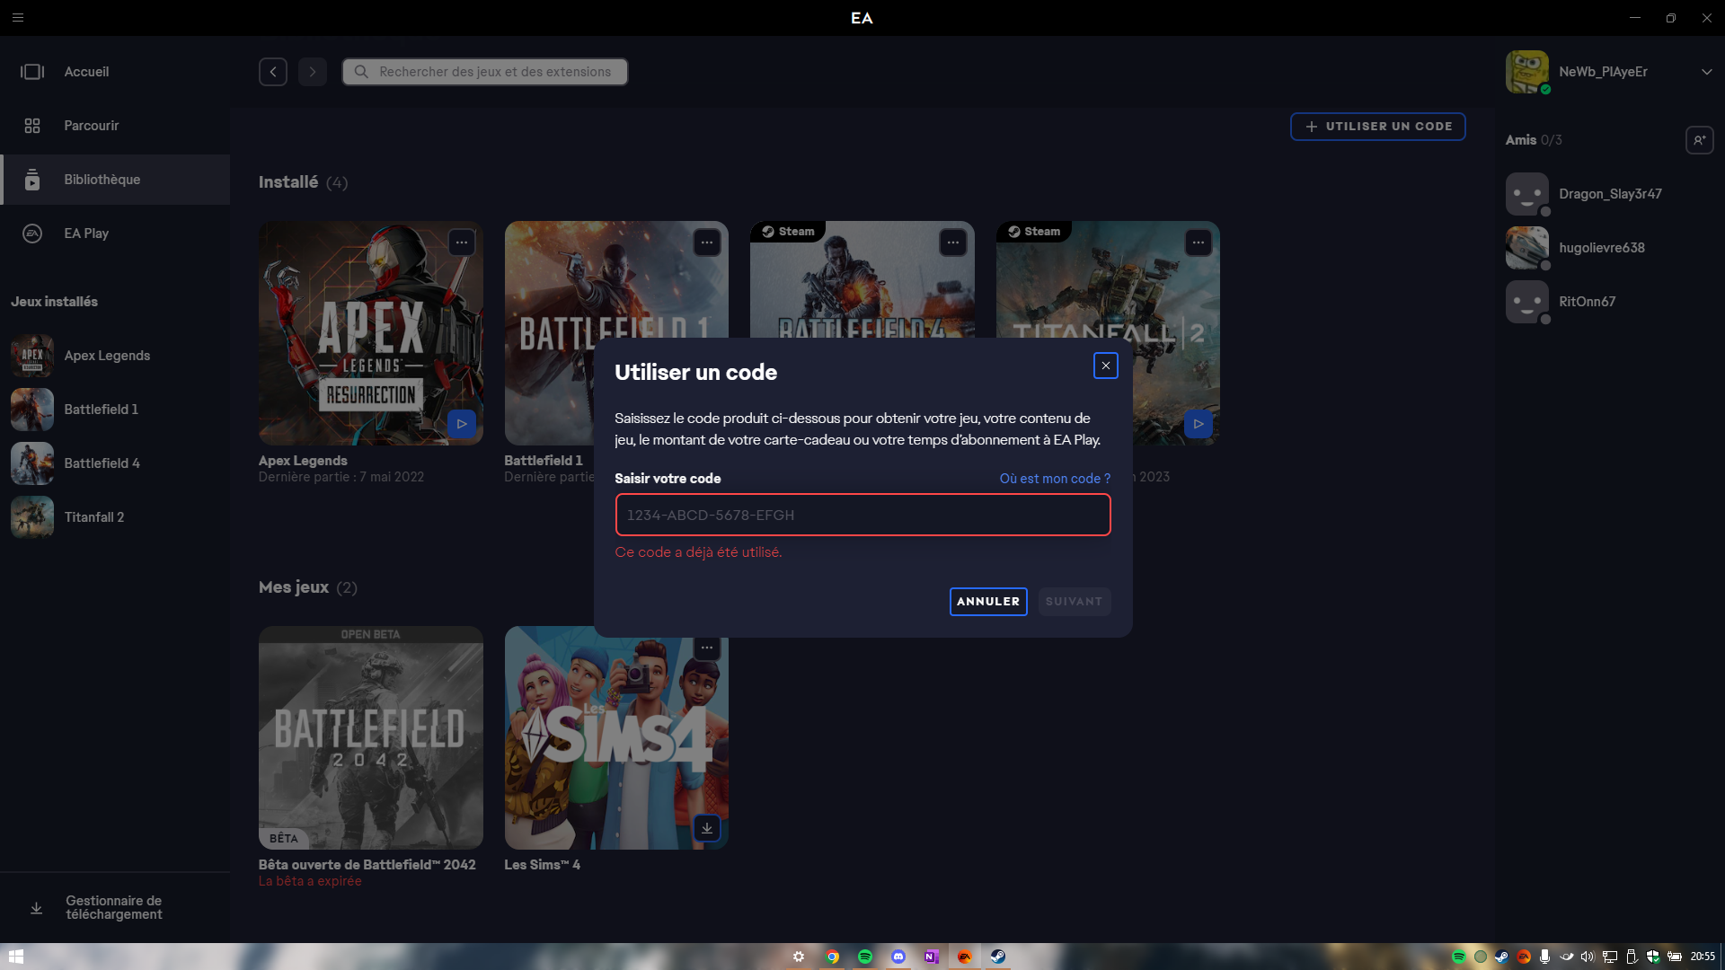Download Les Sims 4 via download icon
Image resolution: width=1725 pixels, height=970 pixels.
click(707, 828)
